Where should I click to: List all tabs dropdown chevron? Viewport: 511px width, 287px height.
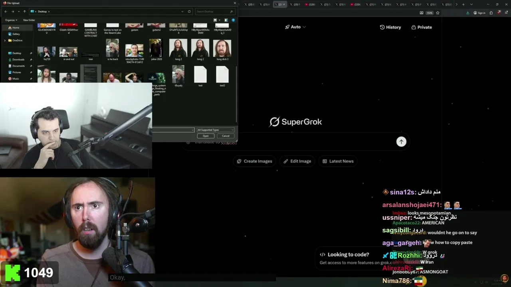coord(471,4)
